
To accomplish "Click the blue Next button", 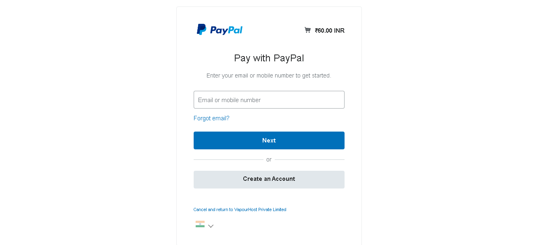I will (269, 140).
